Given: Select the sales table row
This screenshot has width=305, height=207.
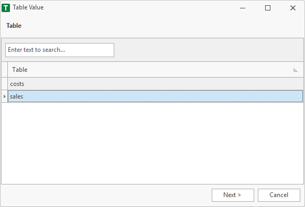Looking at the screenshot, I should tap(156, 96).
